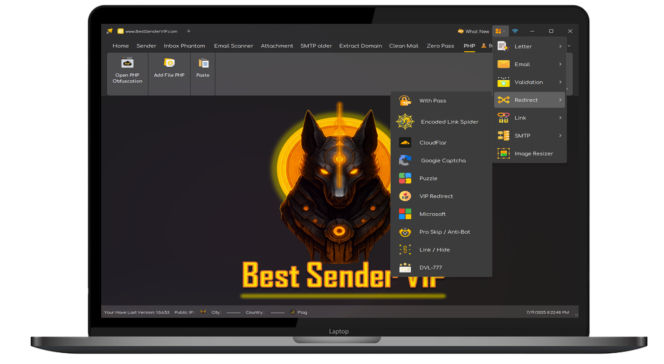Viewport: 664px width, 364px height.
Task: Select the PHP tab
Action: 469,46
